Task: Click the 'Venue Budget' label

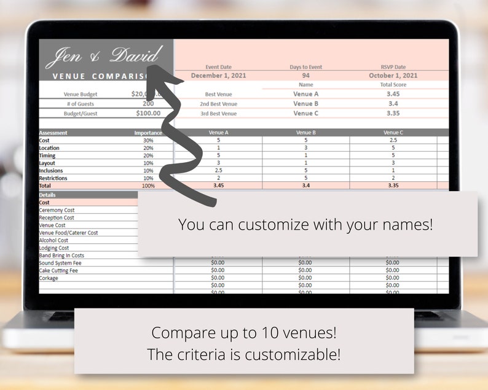Action: point(81,94)
